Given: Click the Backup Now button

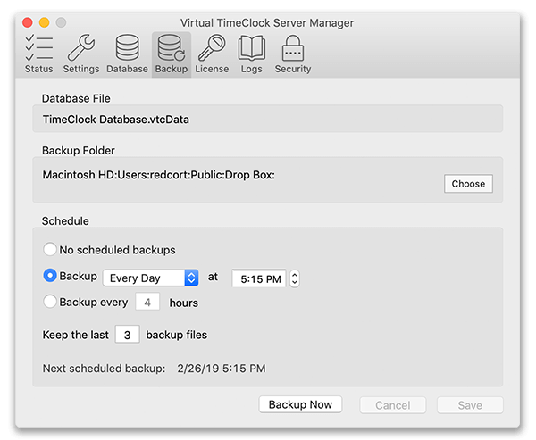Looking at the screenshot, I should (300, 404).
